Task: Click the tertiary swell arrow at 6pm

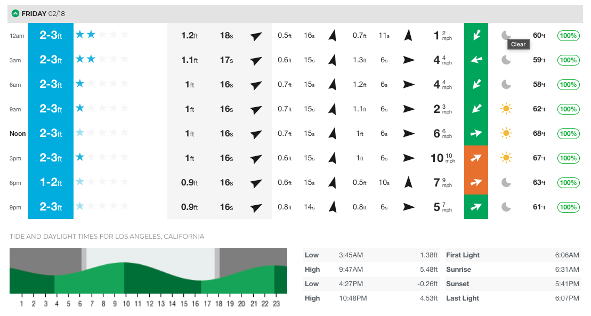Action: click(409, 183)
